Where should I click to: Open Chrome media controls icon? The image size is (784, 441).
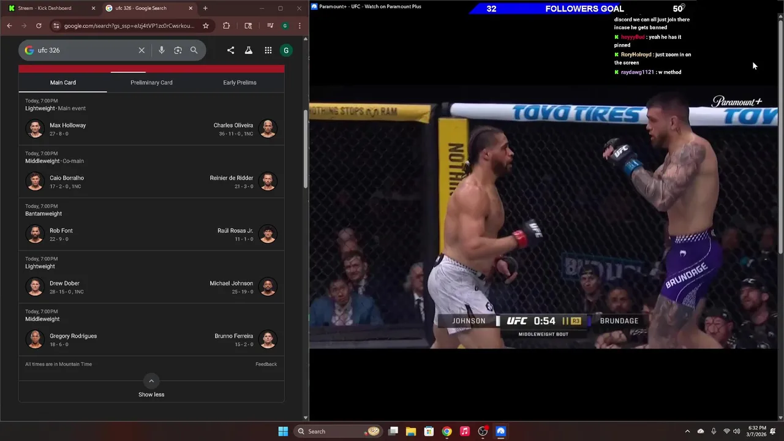270,26
